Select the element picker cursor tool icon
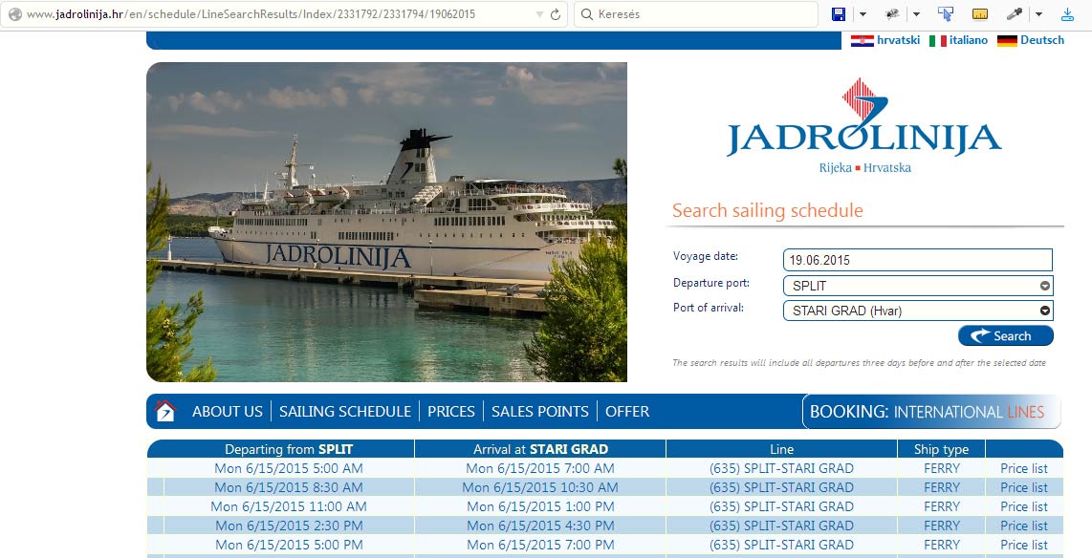Image resolution: width=1092 pixels, height=558 pixels. pyautogui.click(x=945, y=14)
